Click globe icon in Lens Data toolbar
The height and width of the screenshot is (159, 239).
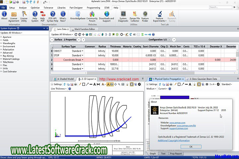(87, 34)
